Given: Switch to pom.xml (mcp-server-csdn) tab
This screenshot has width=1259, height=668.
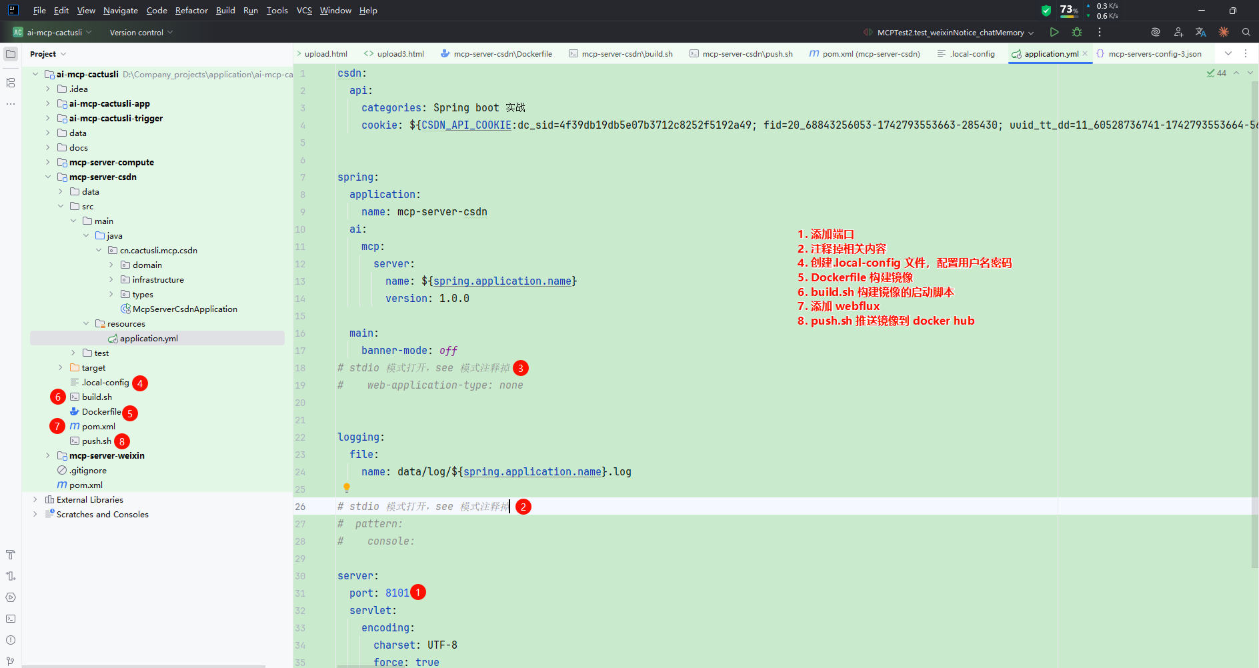Looking at the screenshot, I should pyautogui.click(x=865, y=54).
